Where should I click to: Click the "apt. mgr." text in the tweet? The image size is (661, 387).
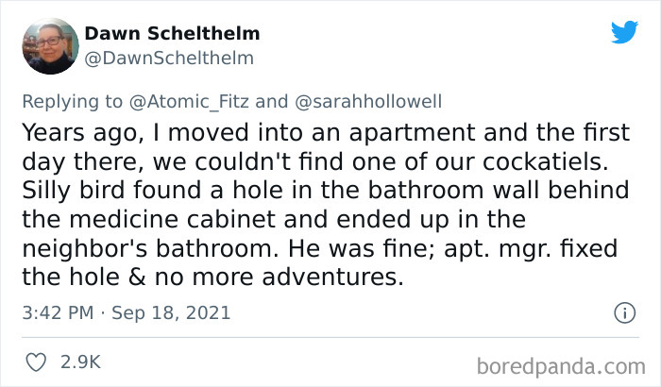(501, 248)
